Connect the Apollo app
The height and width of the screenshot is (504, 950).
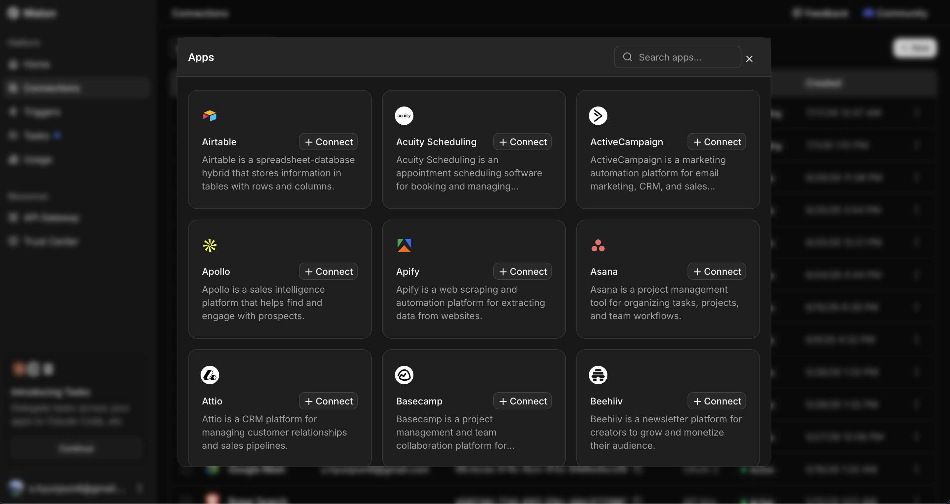328,272
